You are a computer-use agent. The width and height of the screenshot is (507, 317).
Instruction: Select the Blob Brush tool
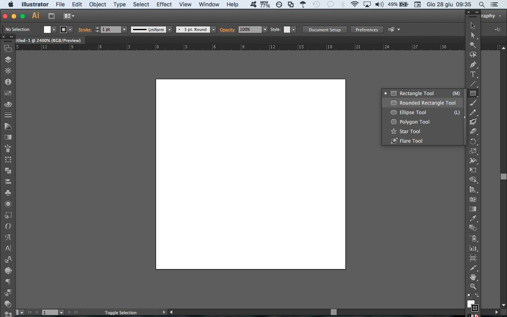point(473,122)
